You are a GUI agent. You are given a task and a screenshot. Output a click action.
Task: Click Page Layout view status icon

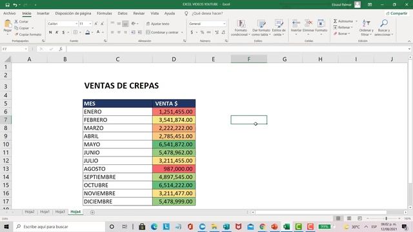tap(348, 218)
